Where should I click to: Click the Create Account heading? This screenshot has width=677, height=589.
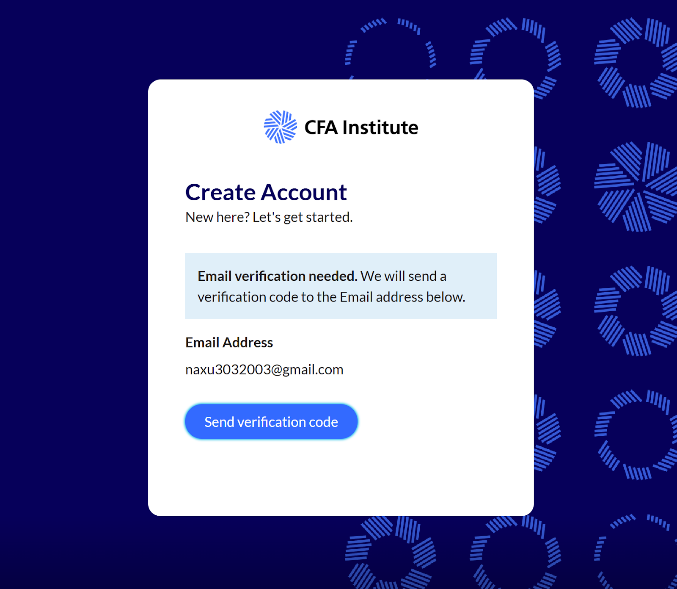pos(266,192)
